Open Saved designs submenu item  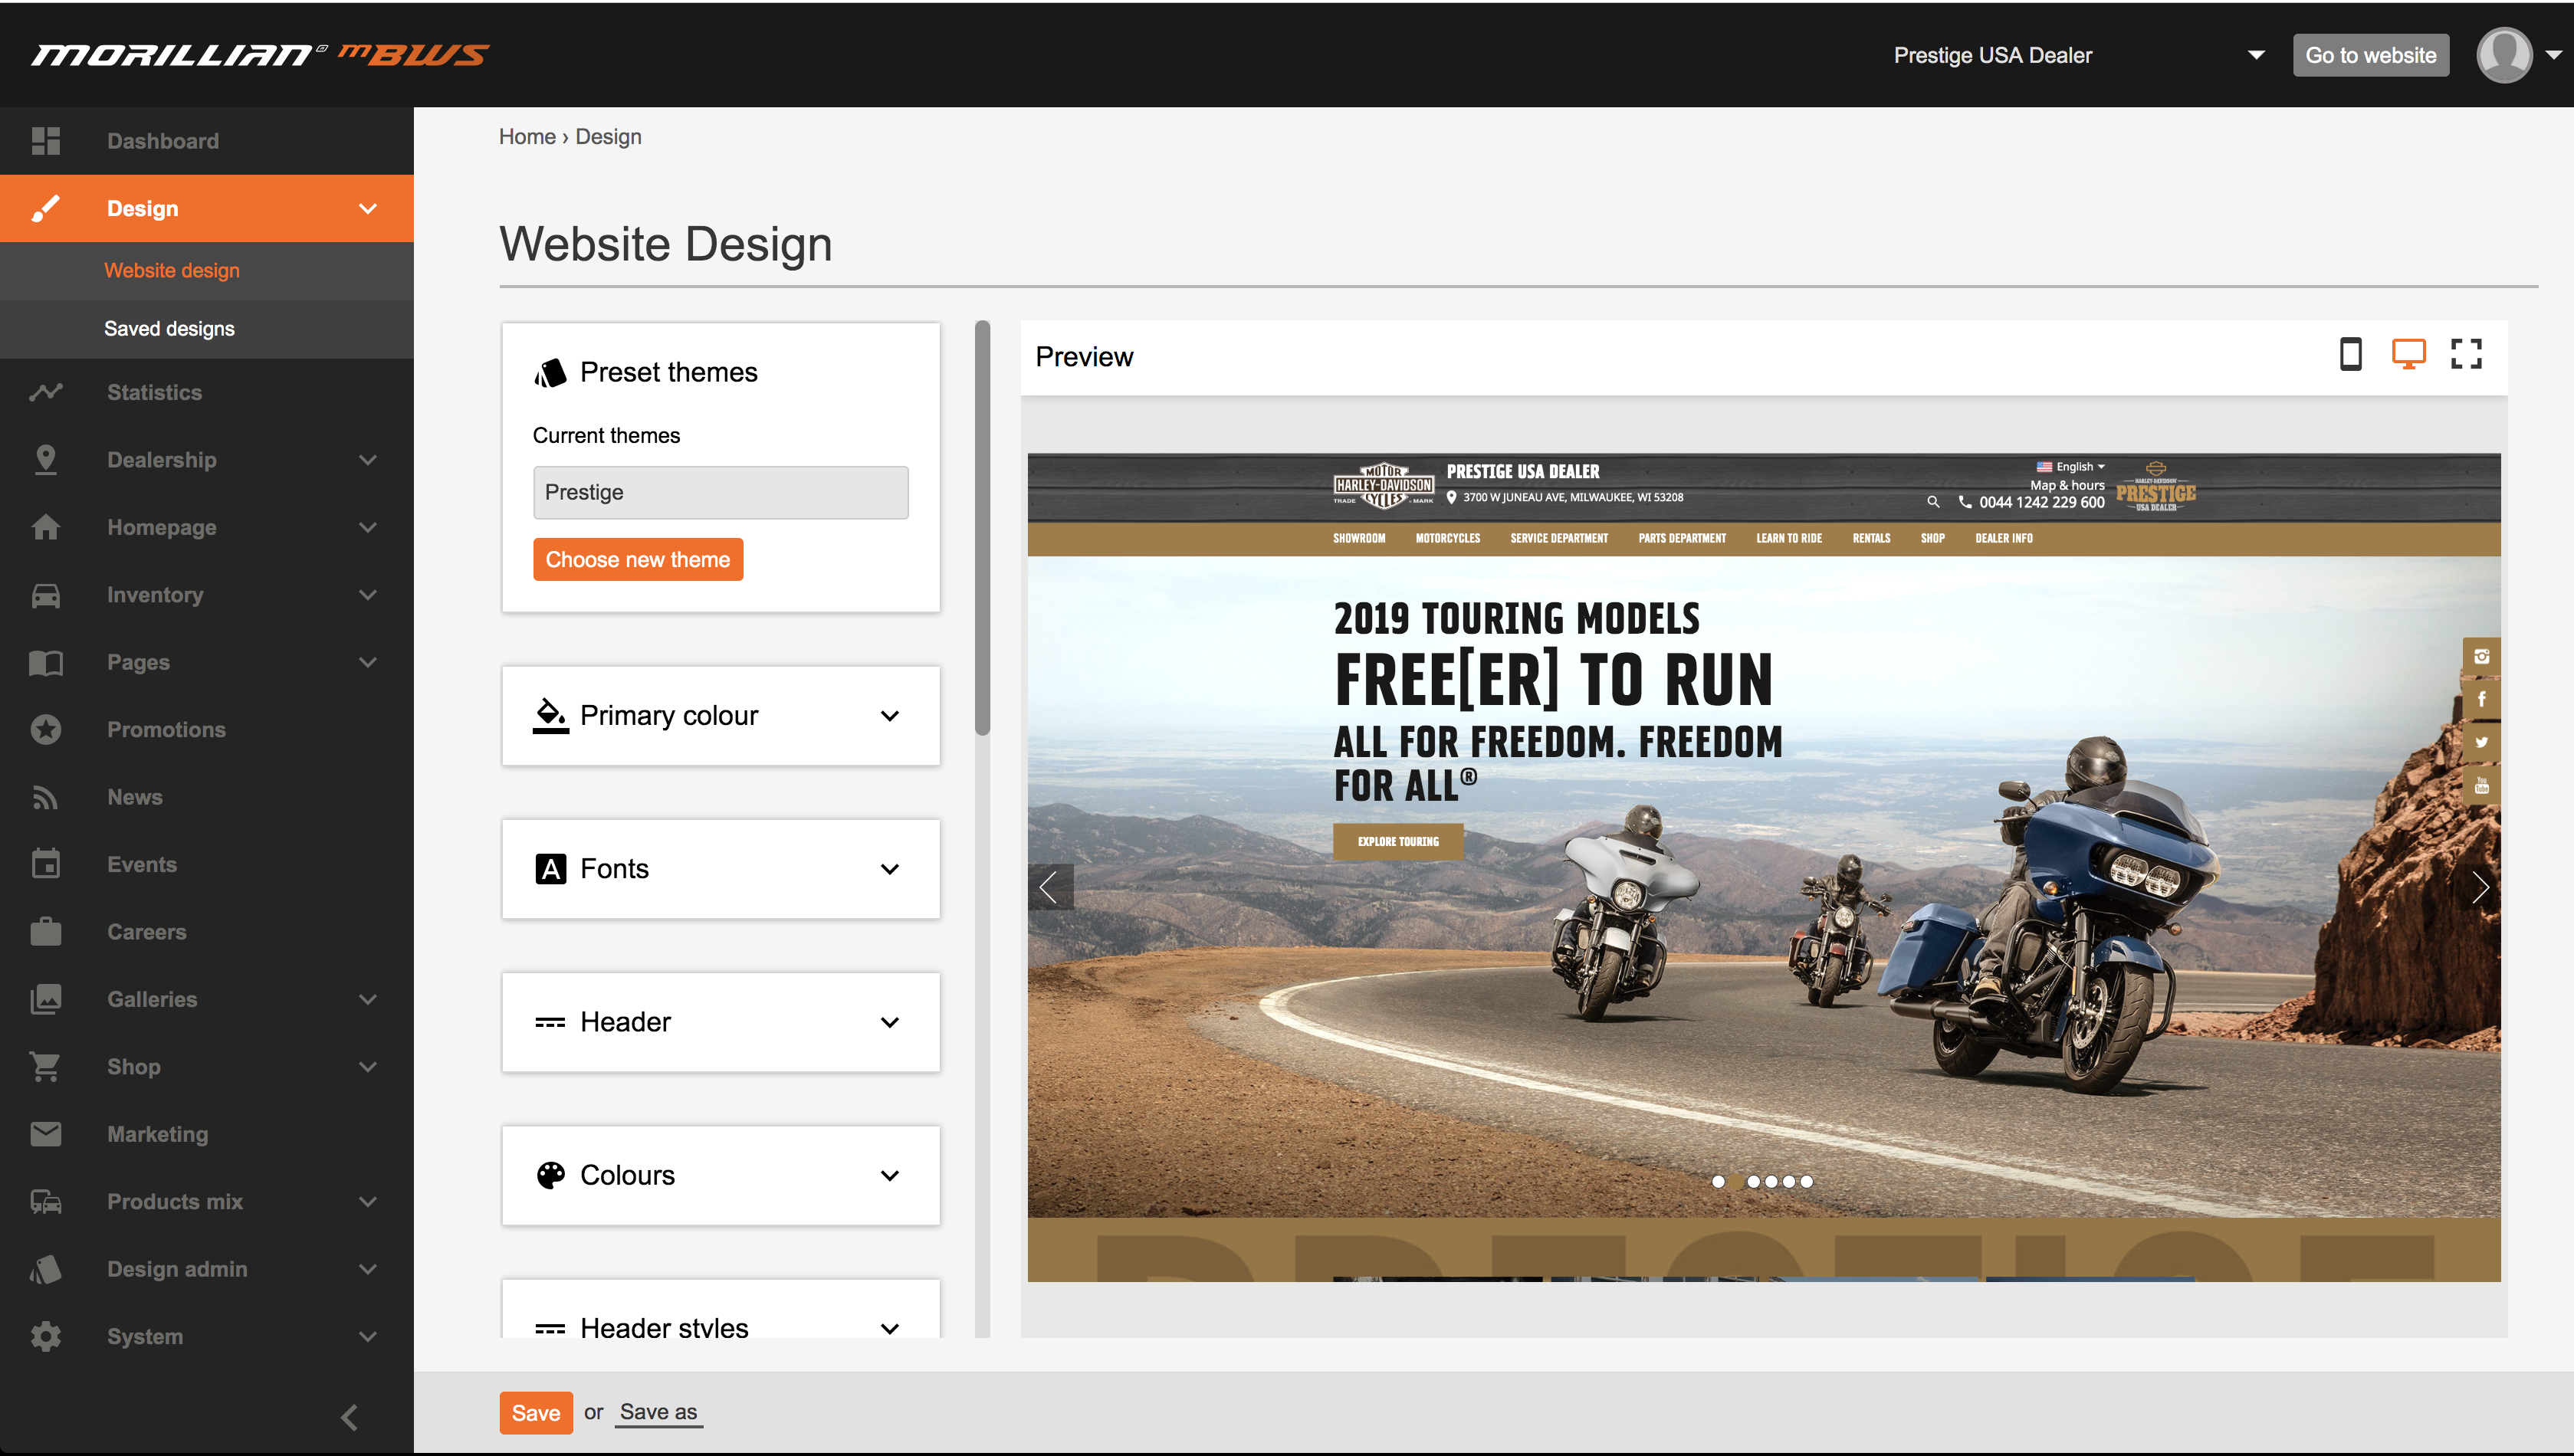[x=169, y=329]
